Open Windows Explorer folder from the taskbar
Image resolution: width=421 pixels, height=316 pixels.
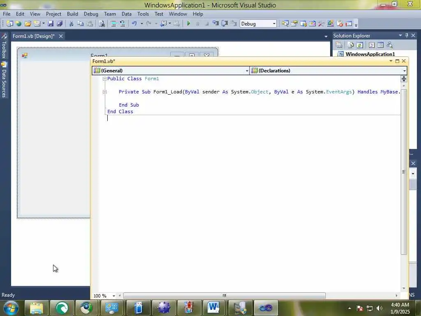coord(37,307)
